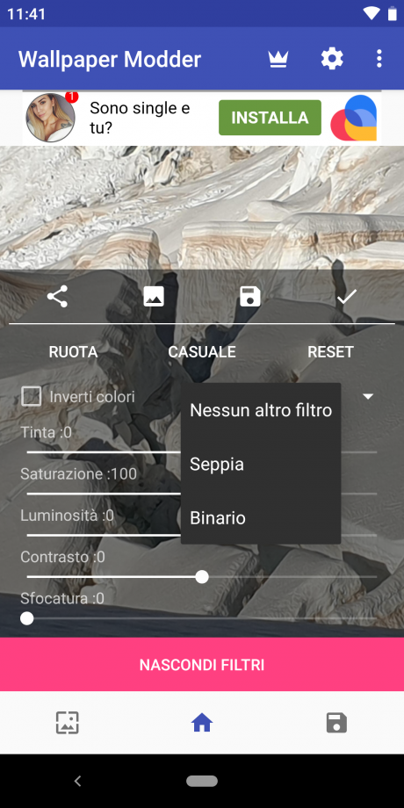Go to Home tab in bottom navigation
This screenshot has width=404, height=808.
(x=202, y=723)
